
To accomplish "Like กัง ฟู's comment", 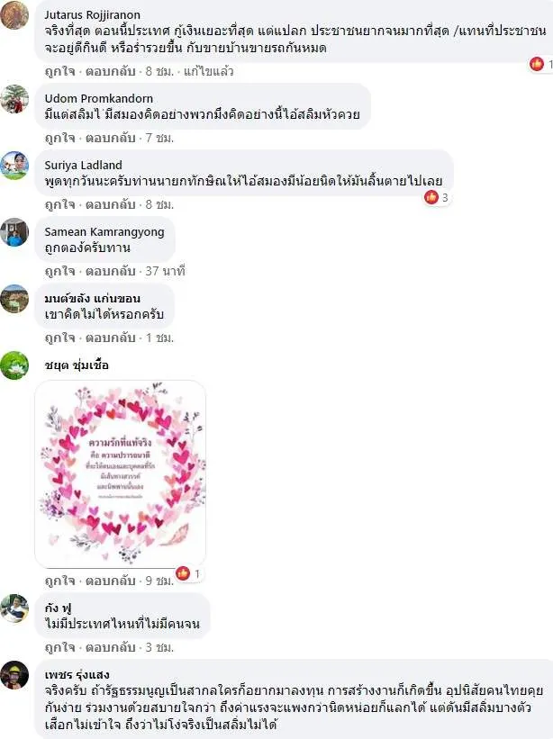I will point(59,647).
